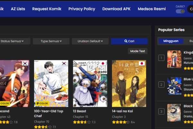Click the star rating of 100-Year-Old Top Chef
This screenshot has height=129, width=193.
[43, 127]
